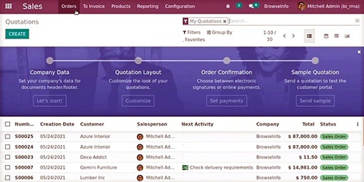Select checkbox for order S00006

tap(8, 178)
